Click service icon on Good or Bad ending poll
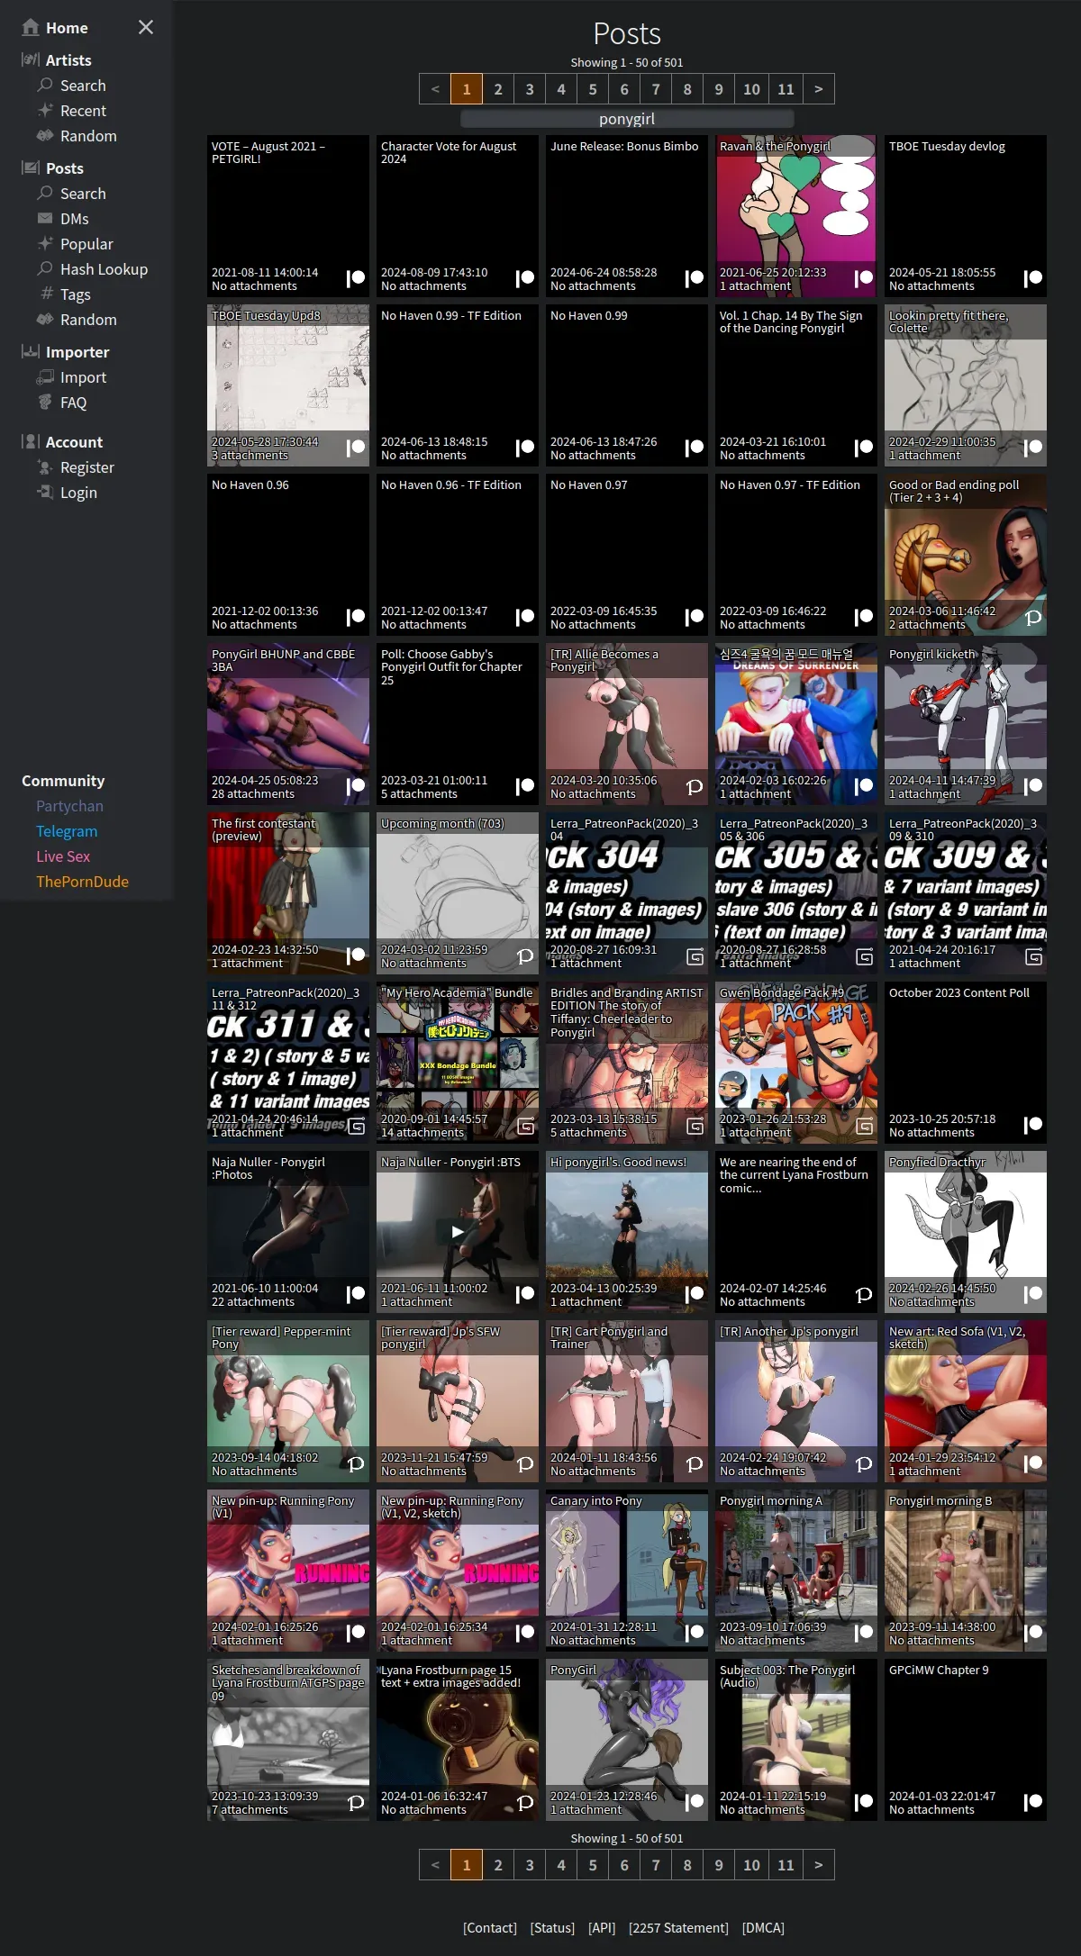 coord(1033,618)
